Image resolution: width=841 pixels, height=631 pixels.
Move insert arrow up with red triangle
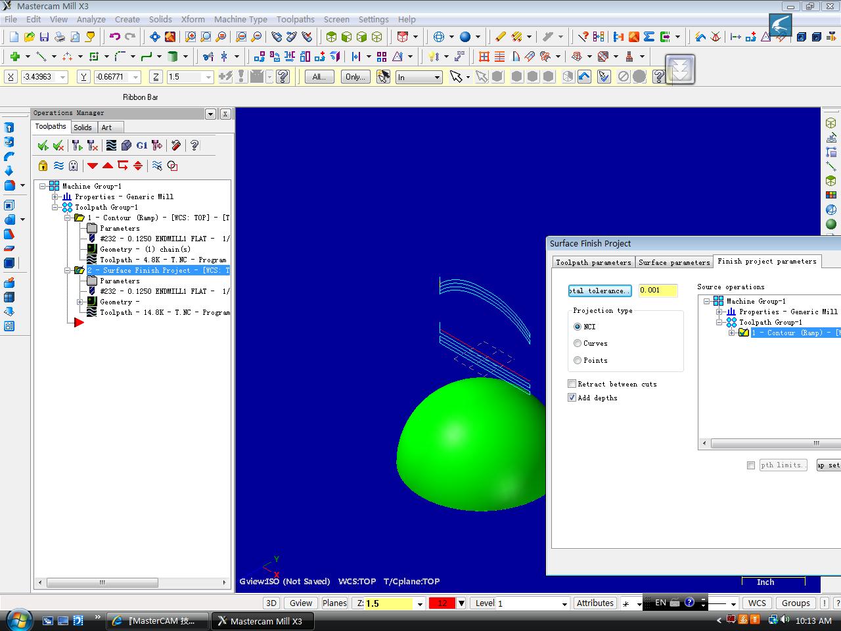108,166
